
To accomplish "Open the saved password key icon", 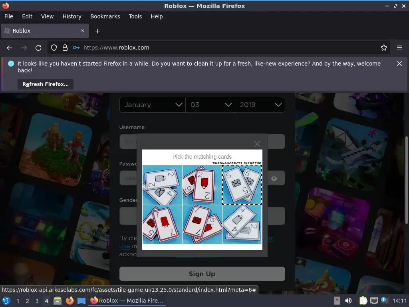I will [76, 48].
